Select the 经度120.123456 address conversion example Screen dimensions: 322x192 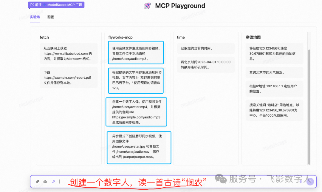coord(274,54)
